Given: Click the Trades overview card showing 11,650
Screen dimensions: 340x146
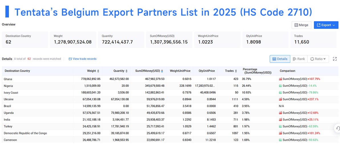Looking at the screenshot, I should (313, 40).
